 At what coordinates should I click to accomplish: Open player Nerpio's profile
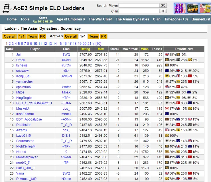(21, 152)
